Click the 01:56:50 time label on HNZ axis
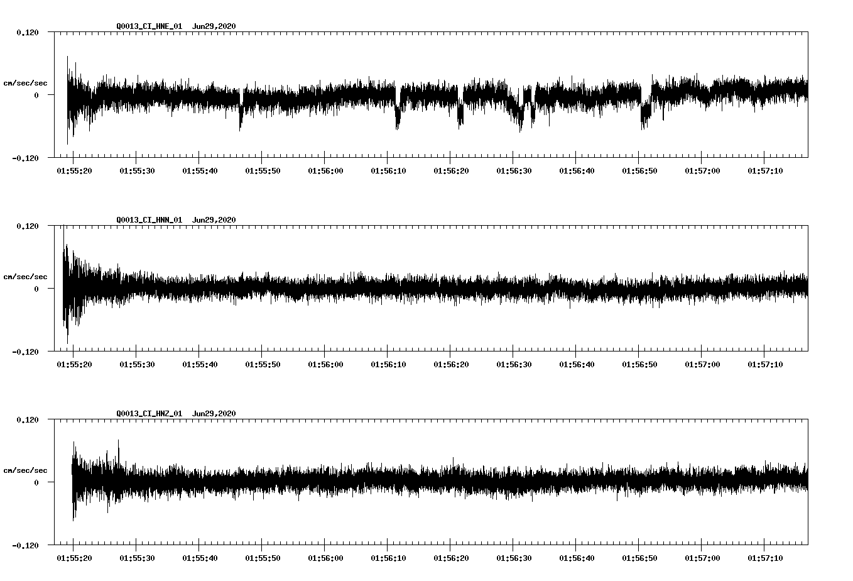Screen dimensions: 853x581 [639, 558]
